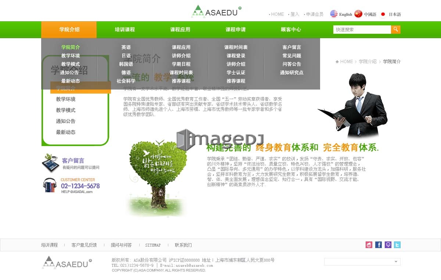Open the 培训课程 tab in the green navigation bar

point(125,30)
